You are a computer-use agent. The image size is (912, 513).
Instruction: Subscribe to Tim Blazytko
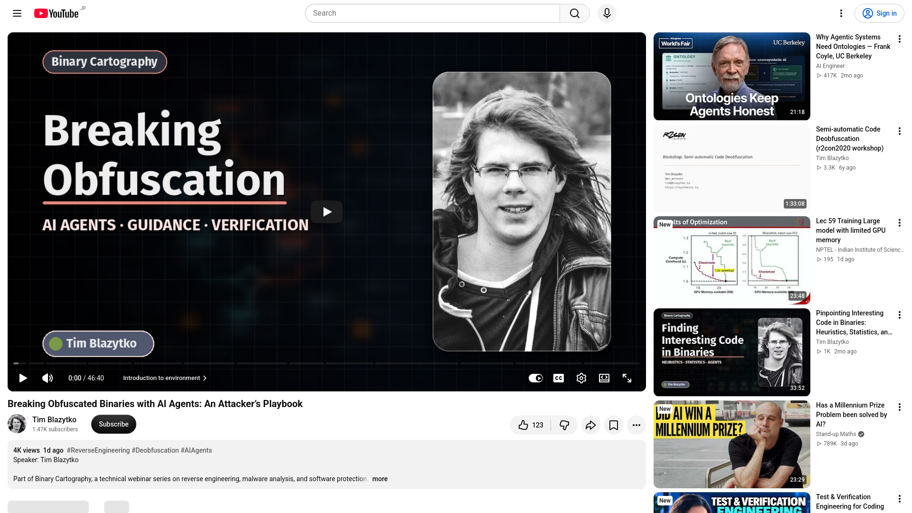point(114,424)
